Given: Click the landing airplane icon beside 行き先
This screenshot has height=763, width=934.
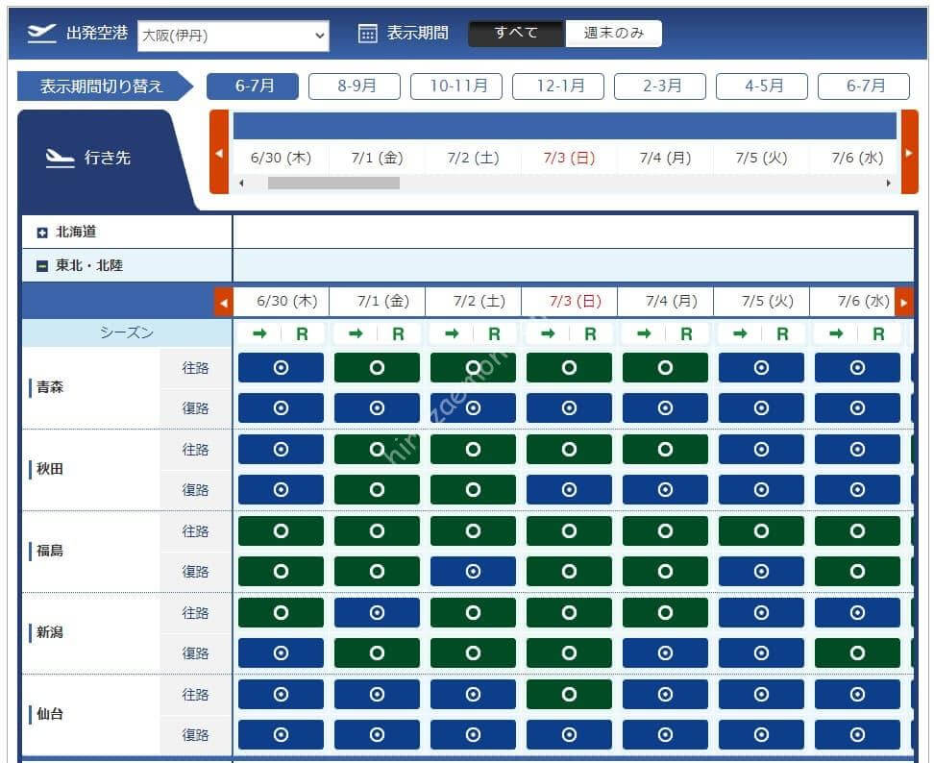Looking at the screenshot, I should (x=61, y=159).
